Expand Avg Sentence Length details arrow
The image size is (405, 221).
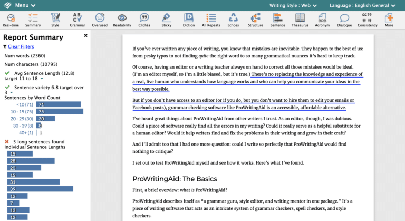coord(42,79)
